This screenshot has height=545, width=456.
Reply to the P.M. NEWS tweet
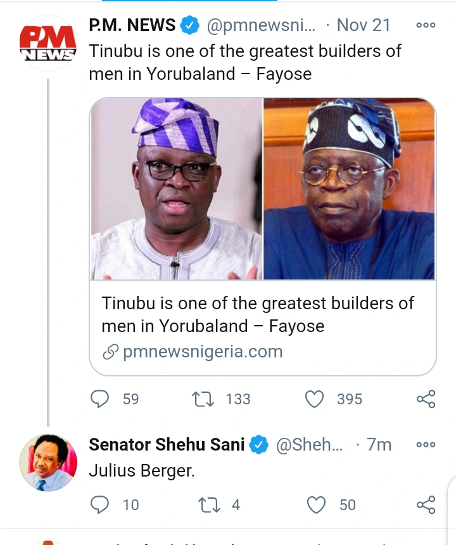(100, 399)
